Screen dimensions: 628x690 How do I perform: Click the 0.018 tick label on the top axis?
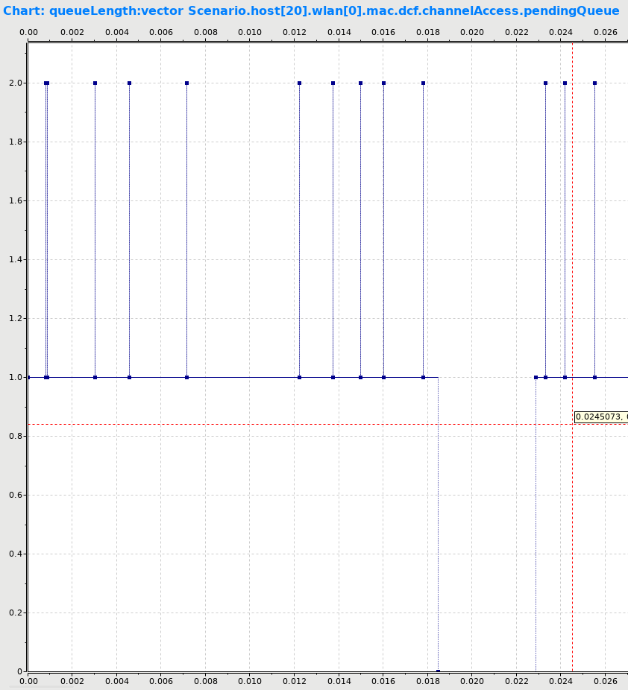tap(427, 32)
